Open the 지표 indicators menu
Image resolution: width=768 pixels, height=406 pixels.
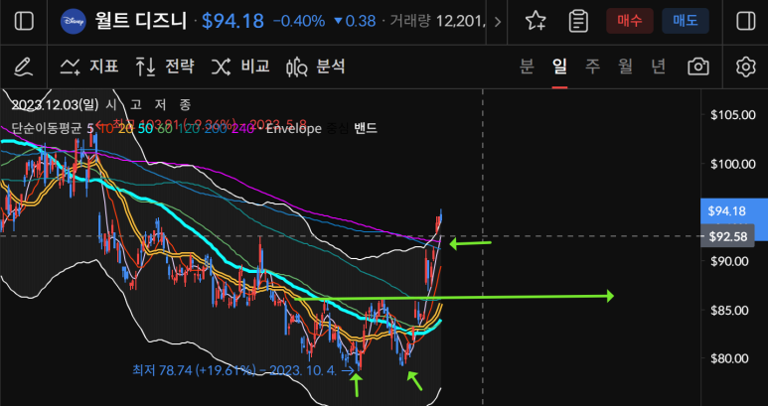89,67
